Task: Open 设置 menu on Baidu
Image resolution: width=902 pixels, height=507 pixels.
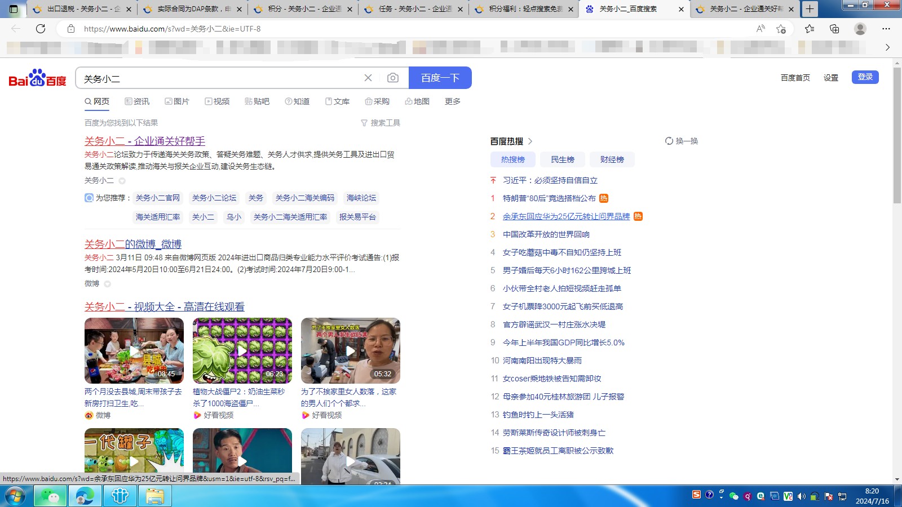Action: 831,78
